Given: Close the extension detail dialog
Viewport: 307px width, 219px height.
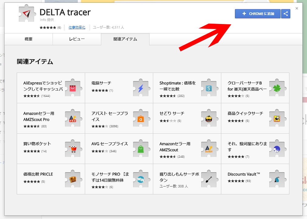Looking at the screenshot, I should (297, 9).
